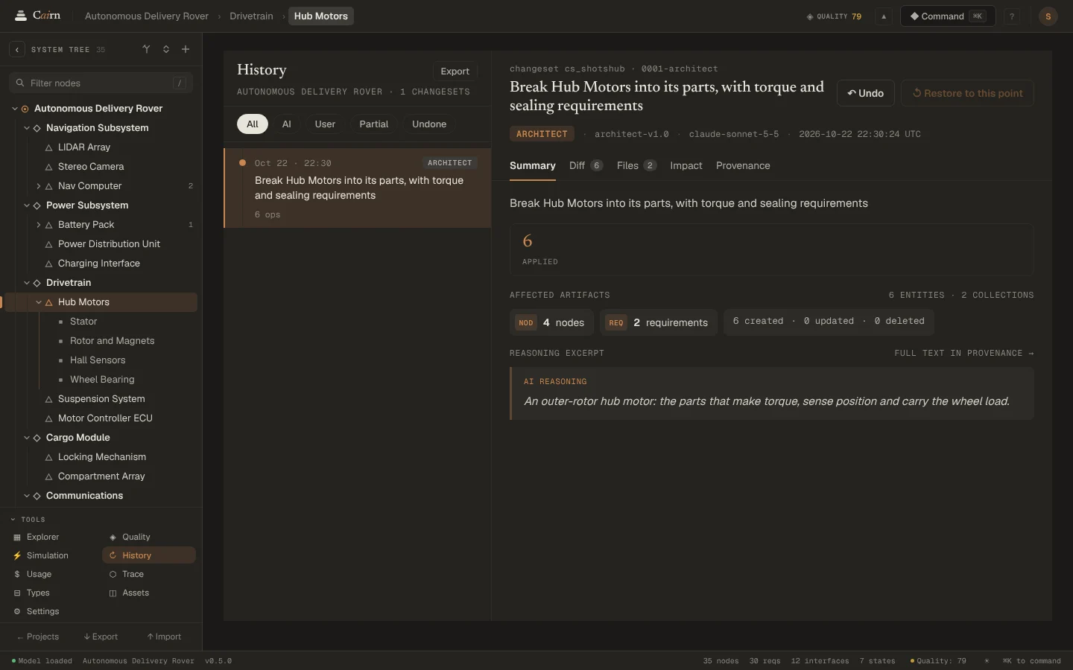
Task: Click Restore to this point
Action: 967,93
